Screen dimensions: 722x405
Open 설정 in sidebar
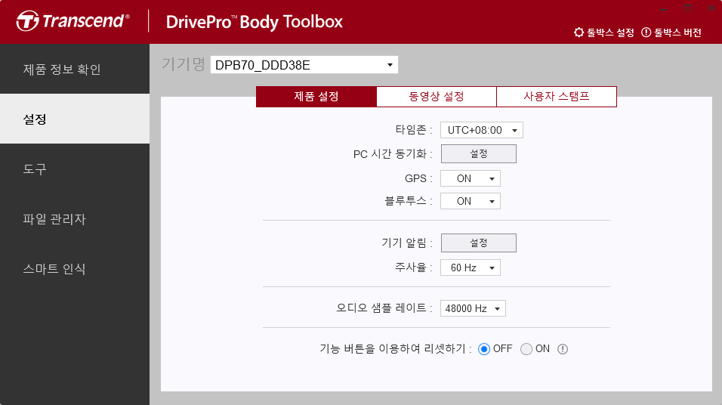coord(75,119)
